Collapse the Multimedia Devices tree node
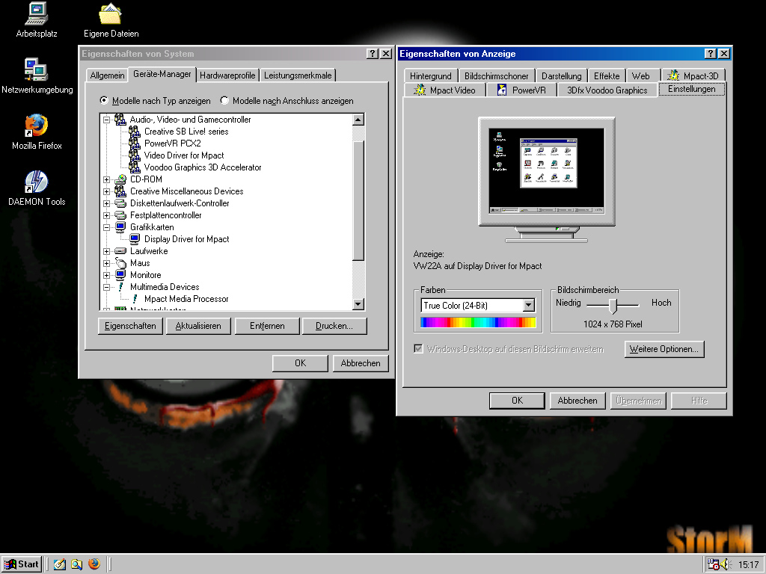 point(106,287)
